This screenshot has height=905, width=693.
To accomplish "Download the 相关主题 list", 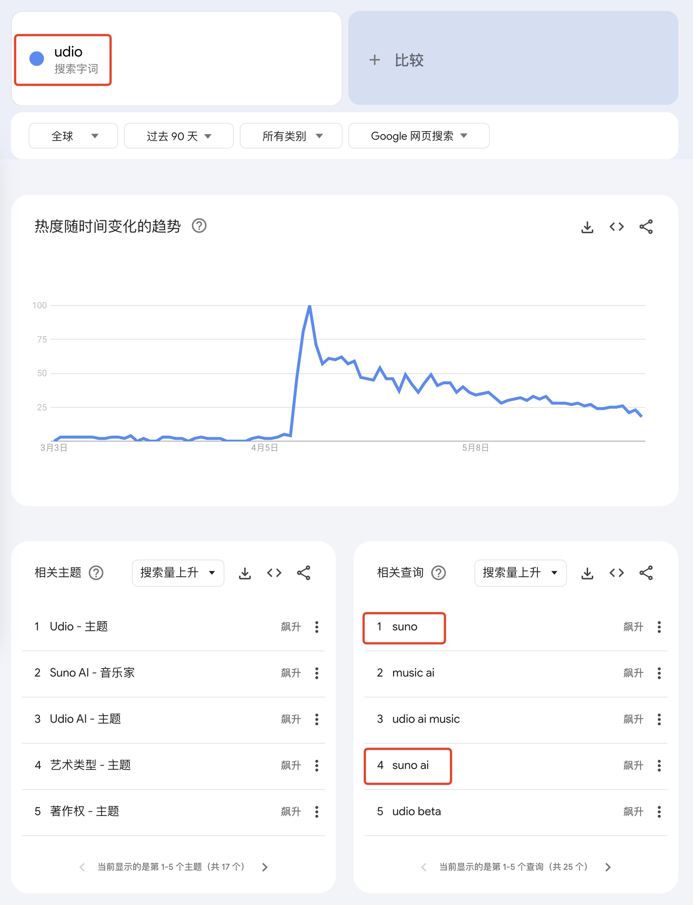I will pos(245,573).
